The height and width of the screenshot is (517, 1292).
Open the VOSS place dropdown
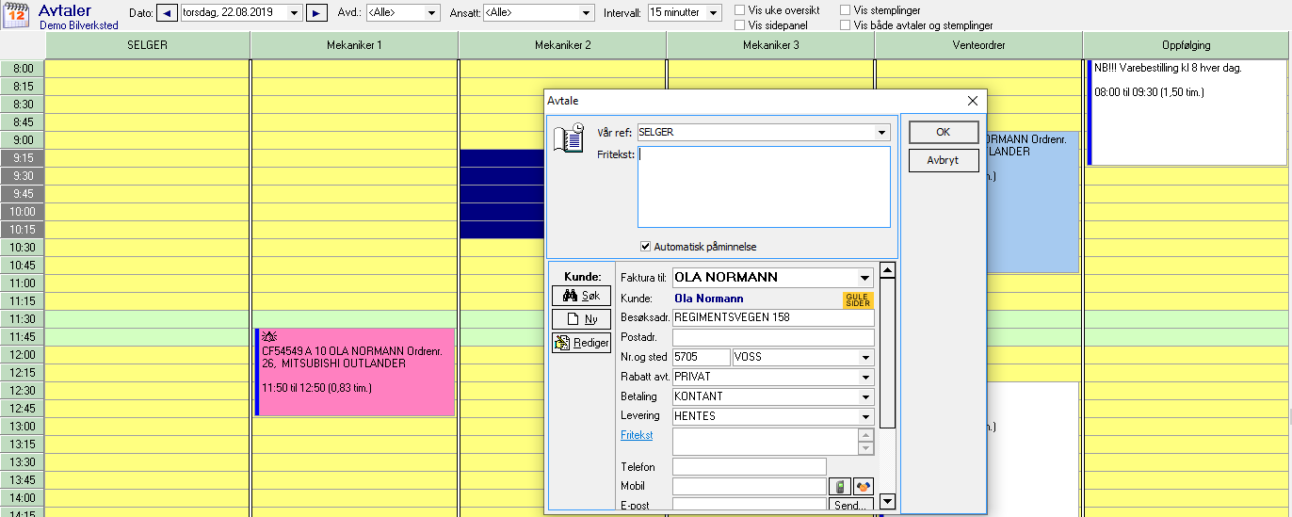[865, 358]
